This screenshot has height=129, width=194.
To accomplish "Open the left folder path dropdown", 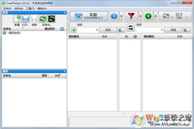I will tap(97, 30).
